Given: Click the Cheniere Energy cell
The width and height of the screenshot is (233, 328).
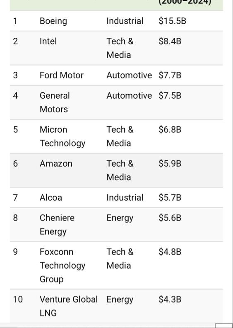Looking at the screenshot, I should [57, 225].
